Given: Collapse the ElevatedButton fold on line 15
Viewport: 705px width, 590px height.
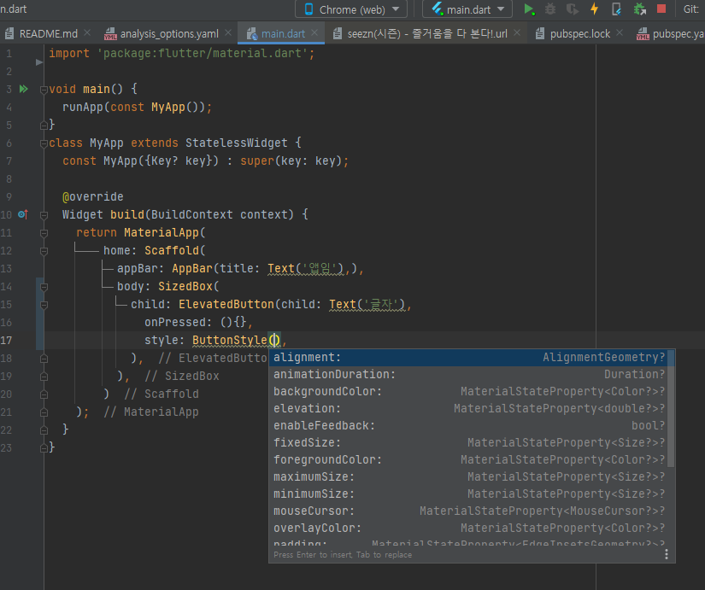Looking at the screenshot, I should [44, 305].
